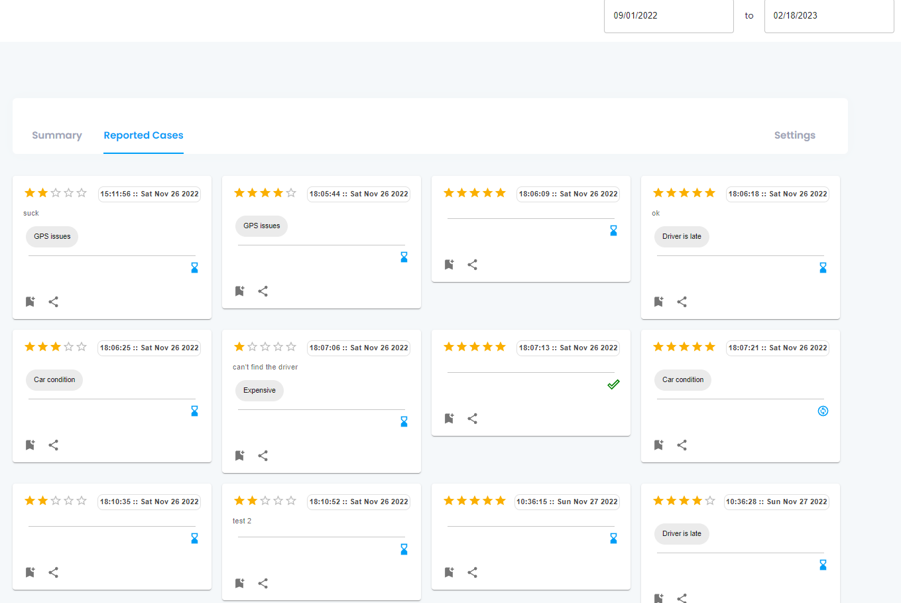
Task: Click the hourglass on the 10:36:15 case
Action: pos(613,539)
